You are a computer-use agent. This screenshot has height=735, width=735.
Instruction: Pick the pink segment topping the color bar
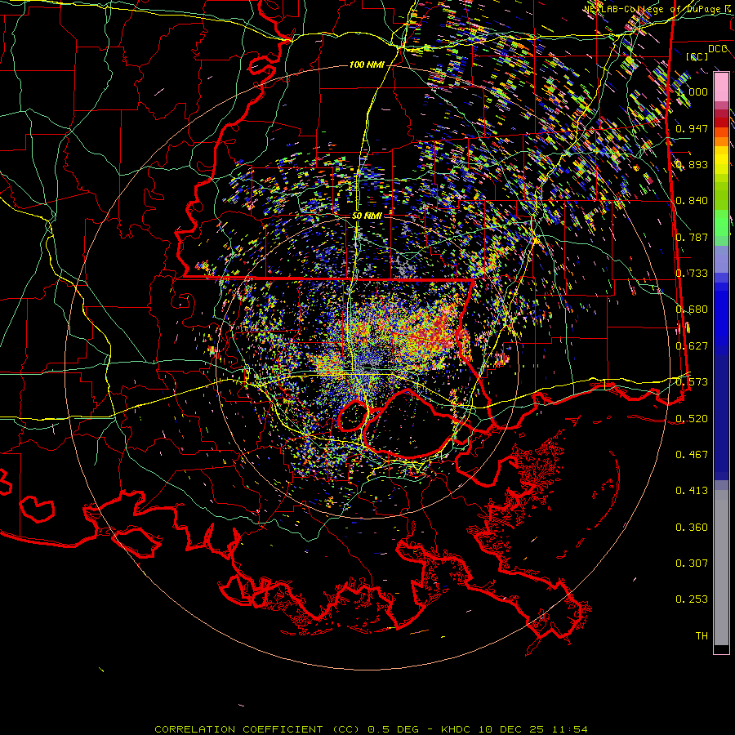click(x=721, y=87)
